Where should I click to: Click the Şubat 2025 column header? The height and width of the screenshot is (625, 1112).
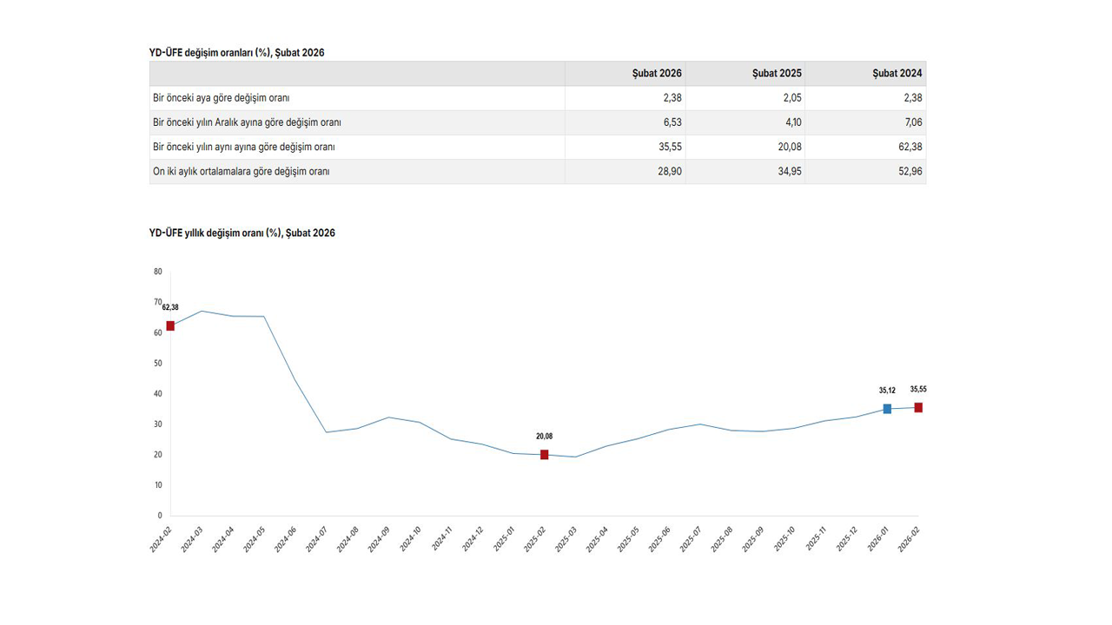click(x=777, y=74)
